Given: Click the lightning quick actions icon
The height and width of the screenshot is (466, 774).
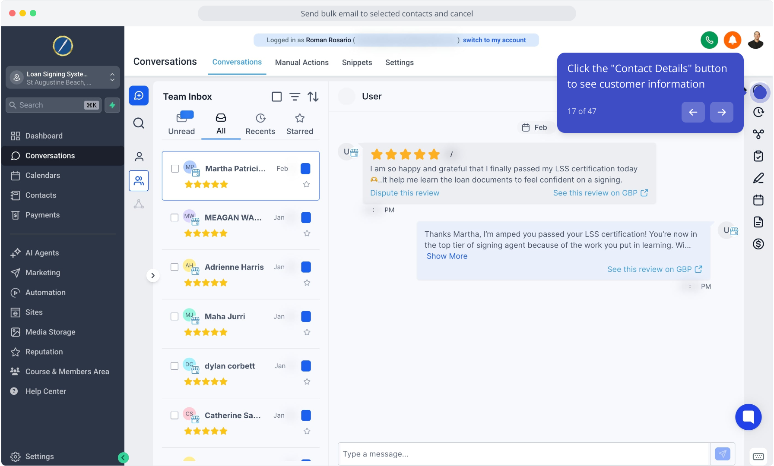Looking at the screenshot, I should pyautogui.click(x=112, y=105).
